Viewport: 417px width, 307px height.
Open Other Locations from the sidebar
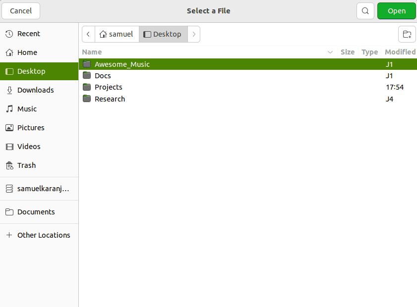pyautogui.click(x=44, y=235)
